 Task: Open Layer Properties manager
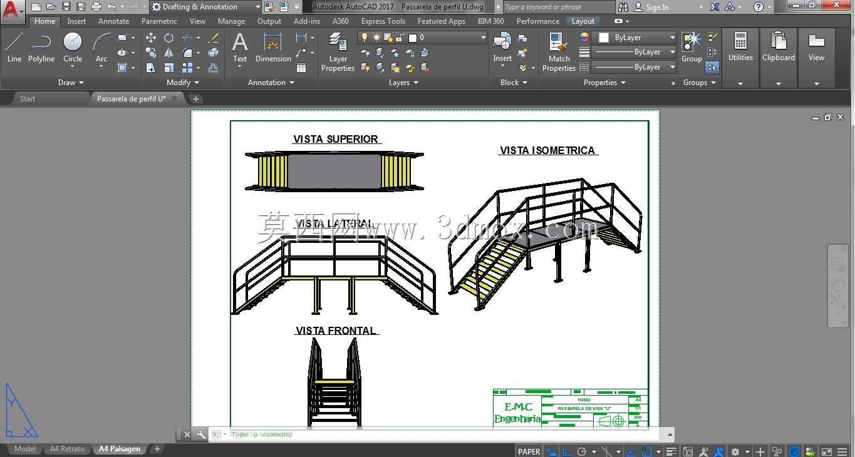tap(338, 53)
